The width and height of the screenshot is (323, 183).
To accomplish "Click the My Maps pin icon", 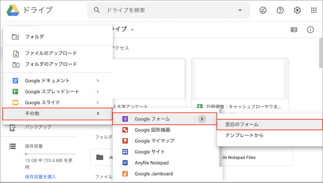I will point(125,141).
